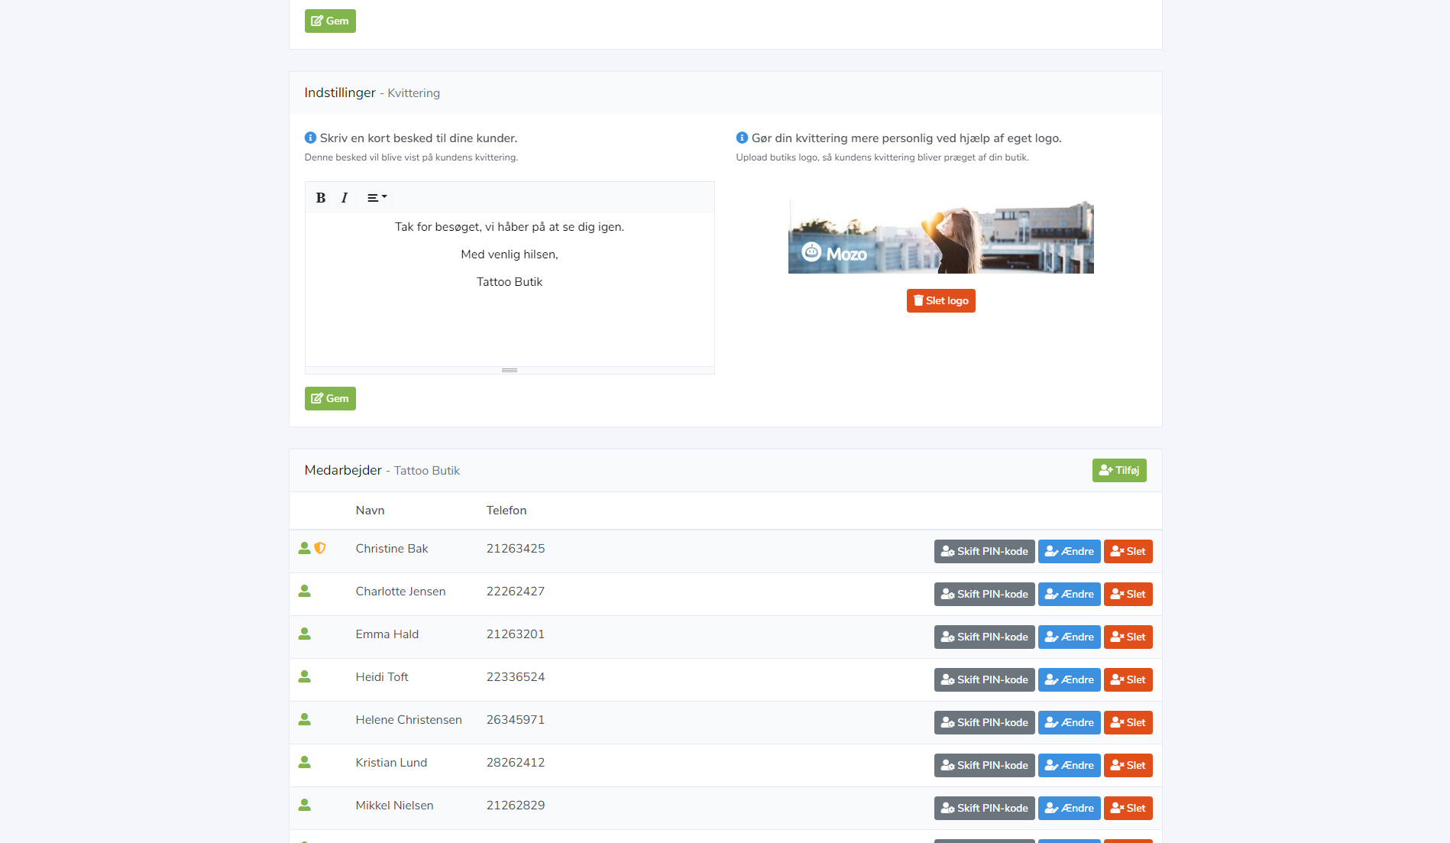
Task: Click into the receipt message text area
Action: 510,321
